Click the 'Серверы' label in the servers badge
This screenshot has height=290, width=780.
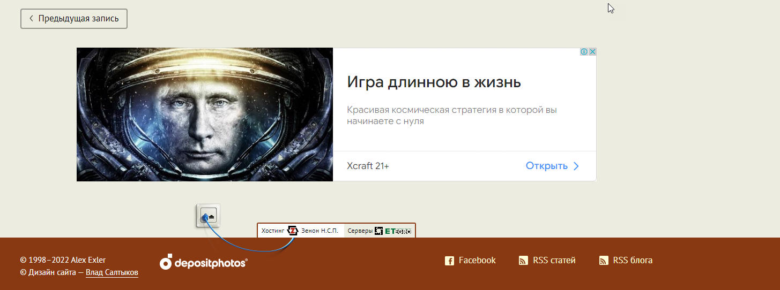(360, 231)
